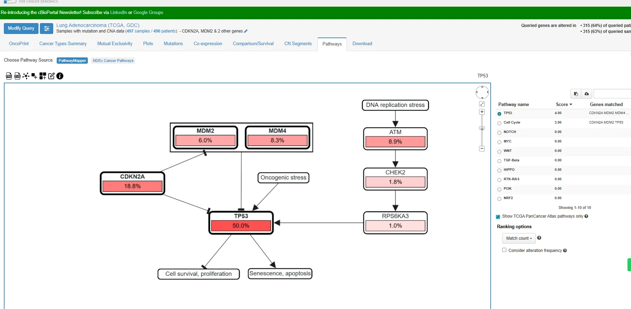The image size is (631, 309).
Task: Open the query settings sliders button
Action: (47, 28)
